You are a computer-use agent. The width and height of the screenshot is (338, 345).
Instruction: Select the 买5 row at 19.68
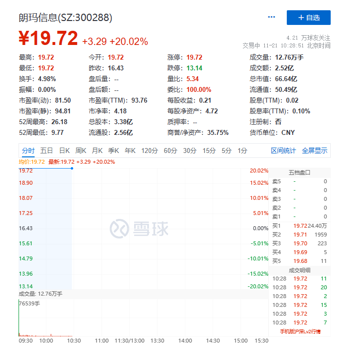pyautogui.click(x=299, y=261)
